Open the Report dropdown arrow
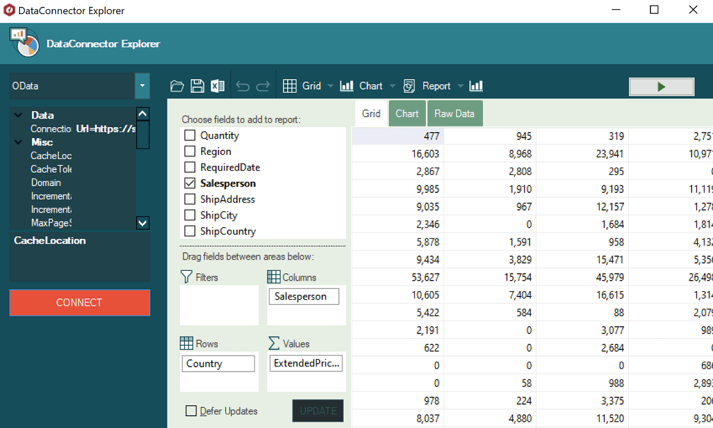The height and width of the screenshot is (428, 713). coord(460,86)
